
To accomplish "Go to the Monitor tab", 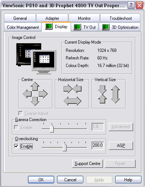I will 84,18.
